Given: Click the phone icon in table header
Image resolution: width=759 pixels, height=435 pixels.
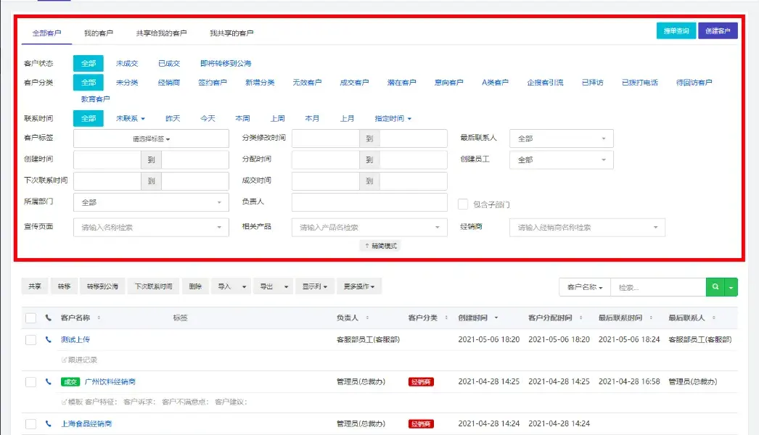Looking at the screenshot, I should (x=48, y=318).
